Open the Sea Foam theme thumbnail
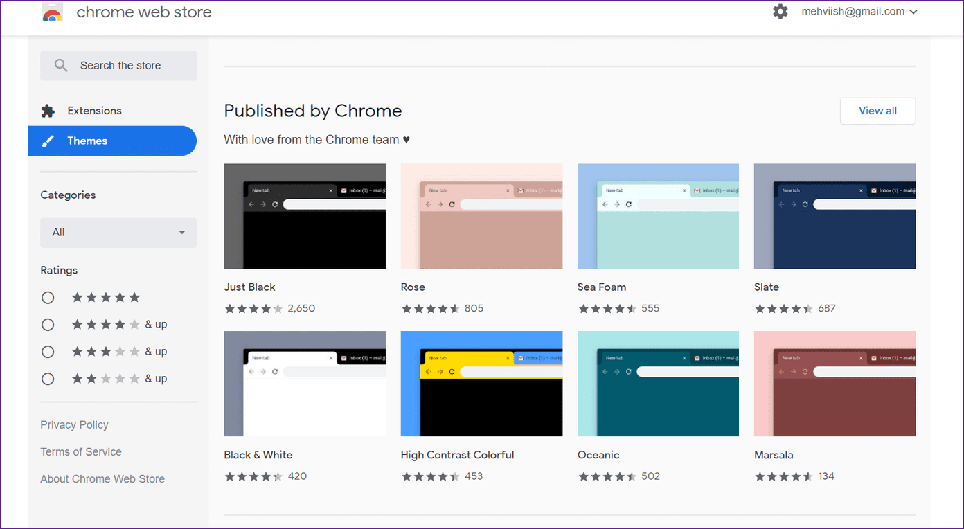The image size is (964, 529). [658, 216]
